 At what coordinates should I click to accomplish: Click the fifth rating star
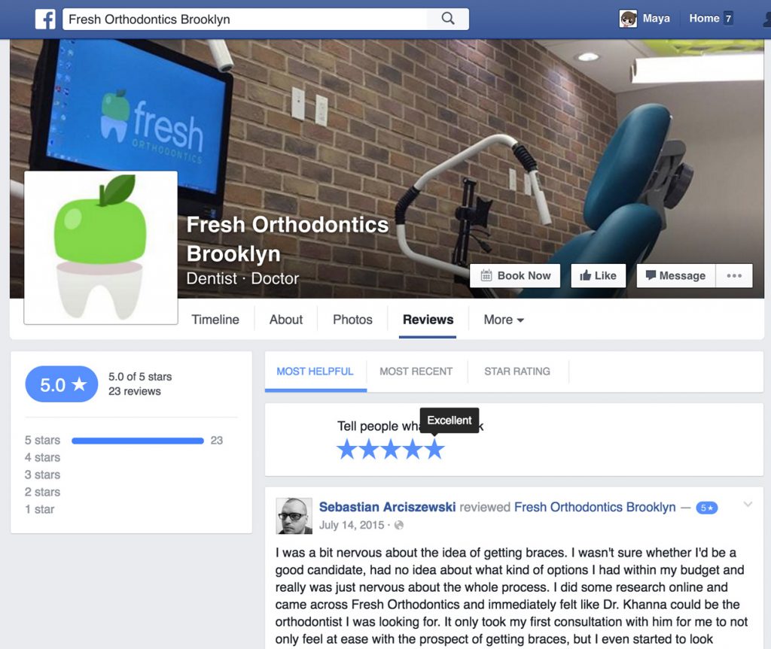[434, 449]
